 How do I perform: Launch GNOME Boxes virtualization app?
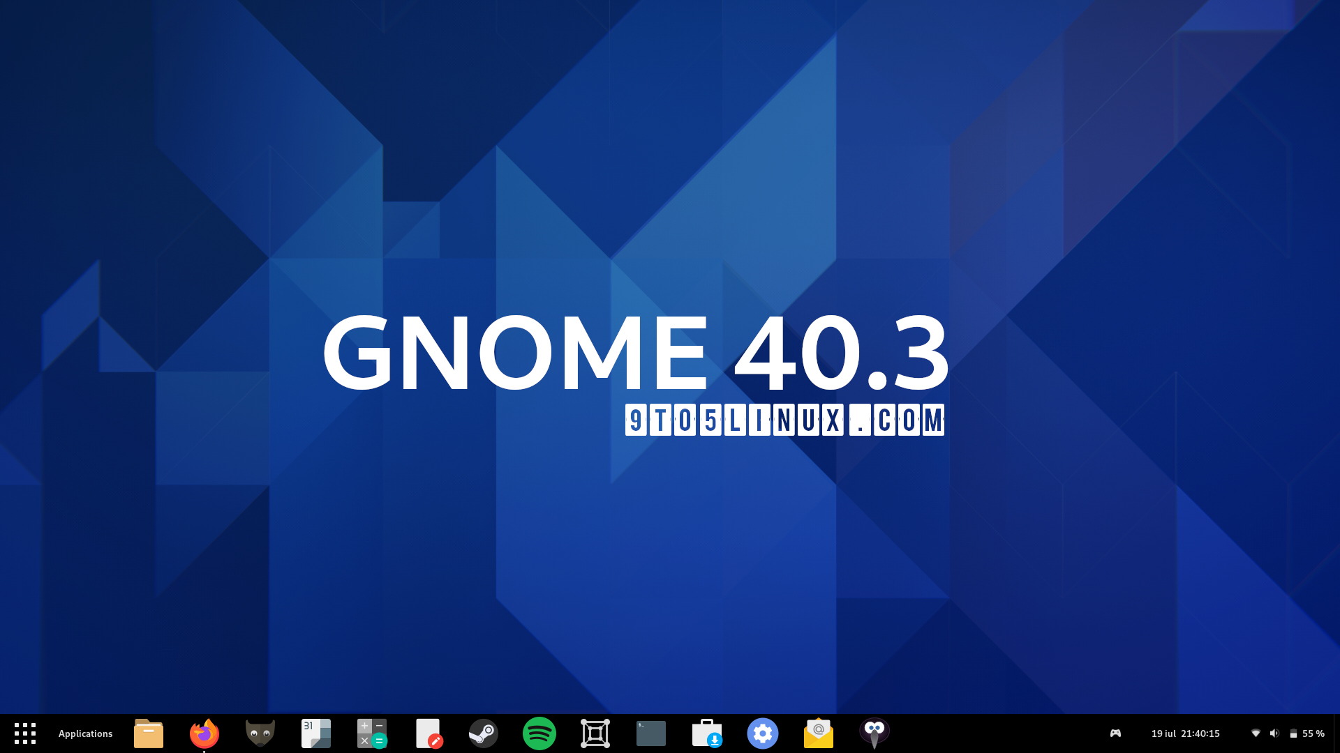pyautogui.click(x=595, y=733)
